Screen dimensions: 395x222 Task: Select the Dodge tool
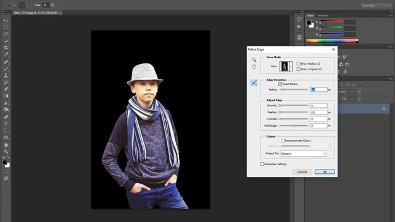pos(6,110)
